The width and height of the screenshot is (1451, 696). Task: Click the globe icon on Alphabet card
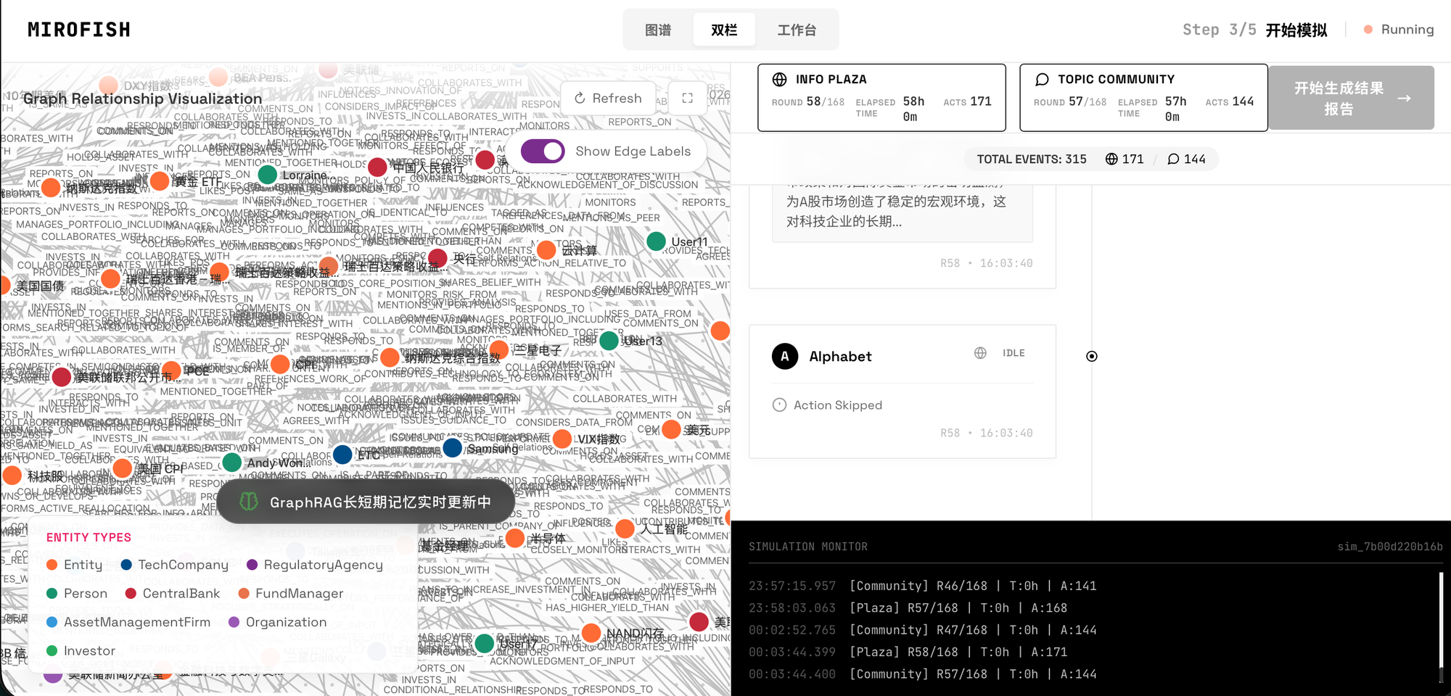(x=980, y=353)
